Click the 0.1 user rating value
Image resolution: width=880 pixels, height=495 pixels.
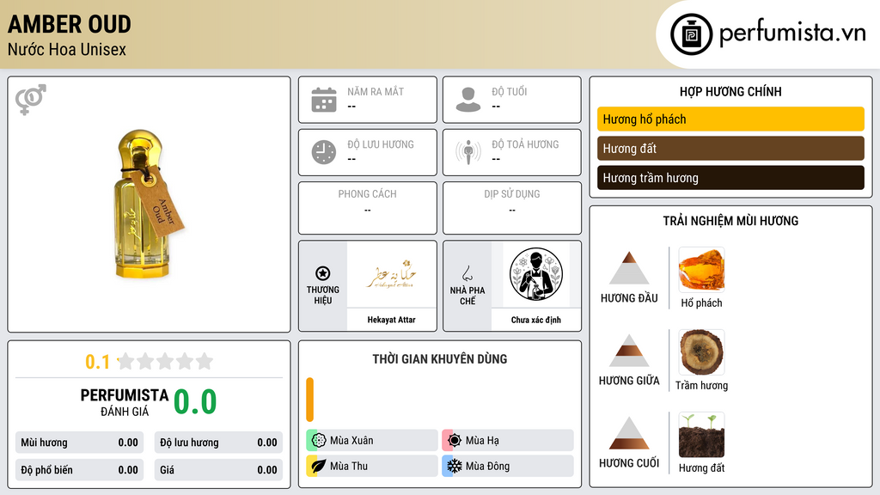coord(97,362)
